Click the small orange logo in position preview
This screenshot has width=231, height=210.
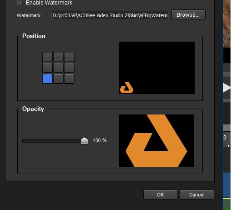pyautogui.click(x=127, y=88)
